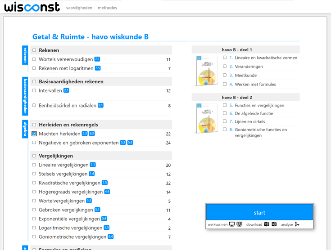Enable the Intervallen checkbox
This screenshot has width=331, height=250.
click(x=34, y=90)
